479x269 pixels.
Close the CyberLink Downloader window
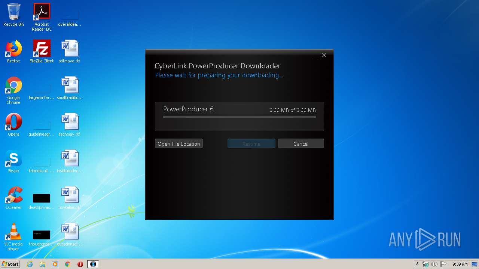point(324,55)
